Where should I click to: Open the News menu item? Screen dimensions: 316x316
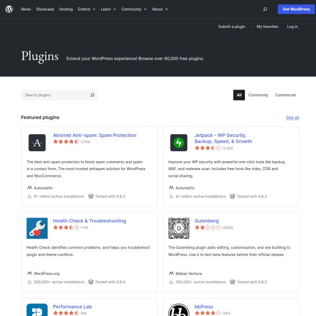pos(26,9)
